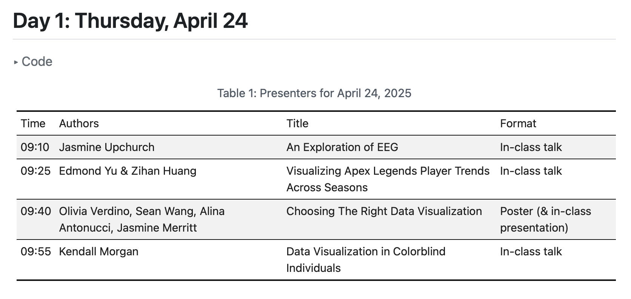Click the Title column header
Image resolution: width=631 pixels, height=299 pixels.
pos(297,124)
